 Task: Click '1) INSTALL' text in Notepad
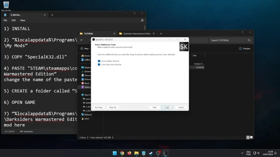(17, 29)
